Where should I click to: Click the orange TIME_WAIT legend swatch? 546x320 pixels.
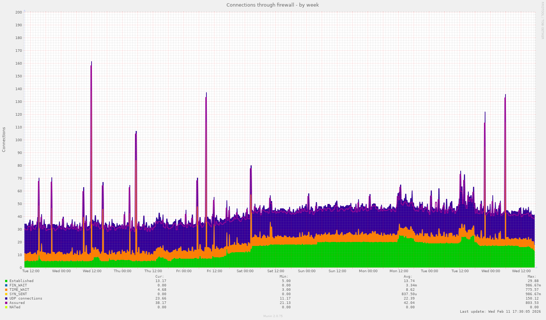click(x=6, y=290)
